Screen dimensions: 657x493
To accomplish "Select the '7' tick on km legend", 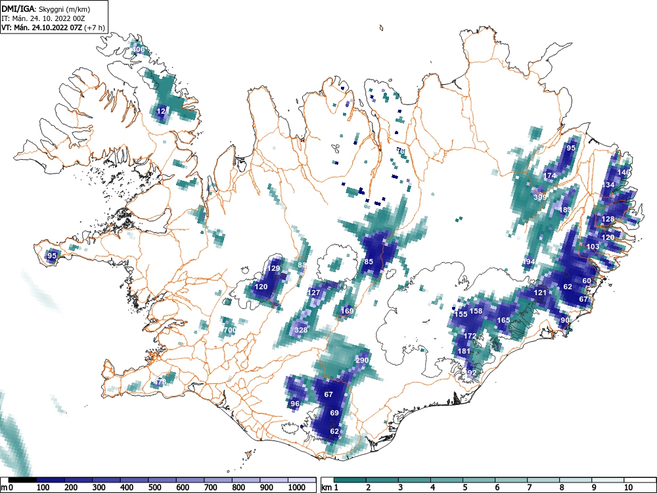I will 529,488.
